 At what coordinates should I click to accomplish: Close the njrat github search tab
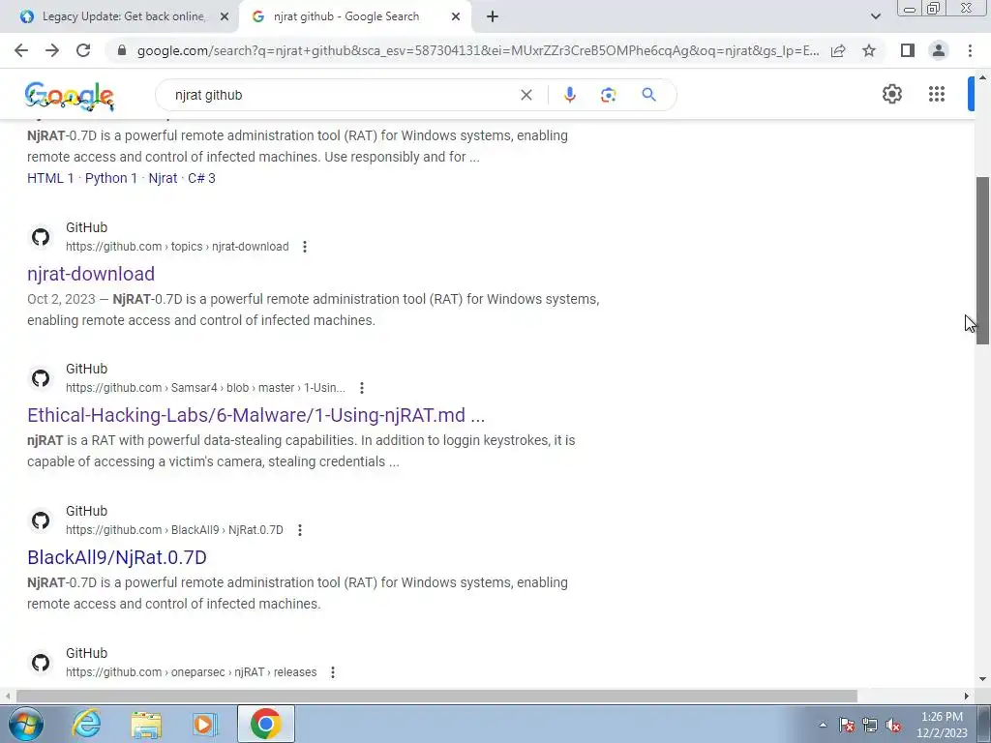pyautogui.click(x=456, y=17)
